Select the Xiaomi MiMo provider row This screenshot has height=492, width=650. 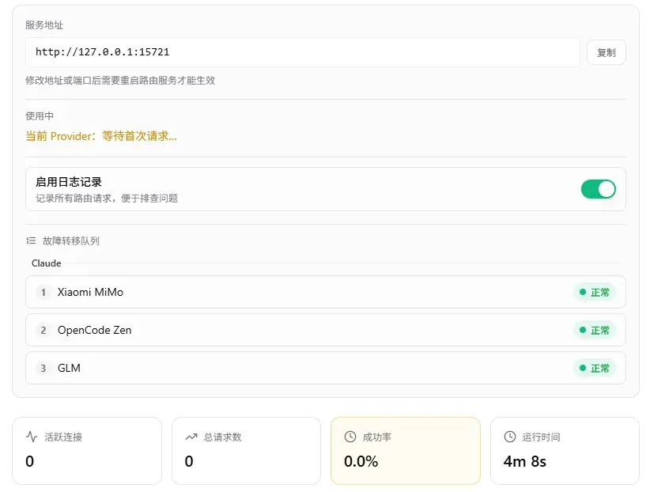coord(326,292)
